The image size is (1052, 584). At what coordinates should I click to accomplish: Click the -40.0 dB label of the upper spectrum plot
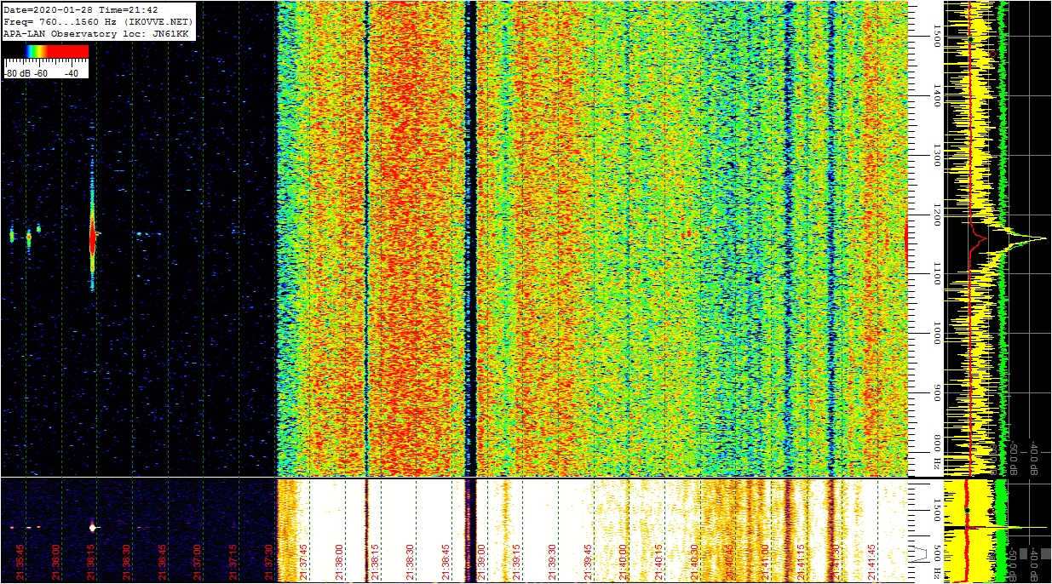pyautogui.click(x=1034, y=456)
